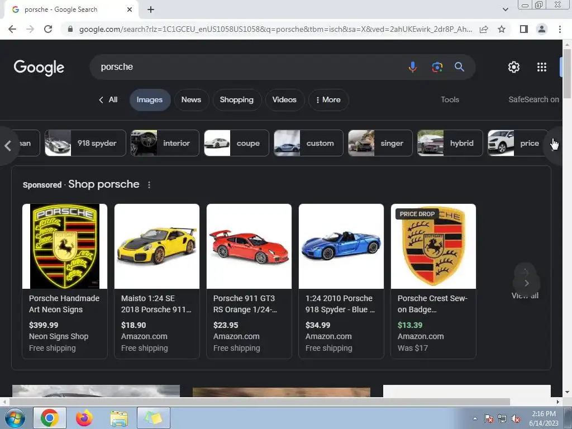
Task: Switch to the Shopping tab
Action: (236, 99)
